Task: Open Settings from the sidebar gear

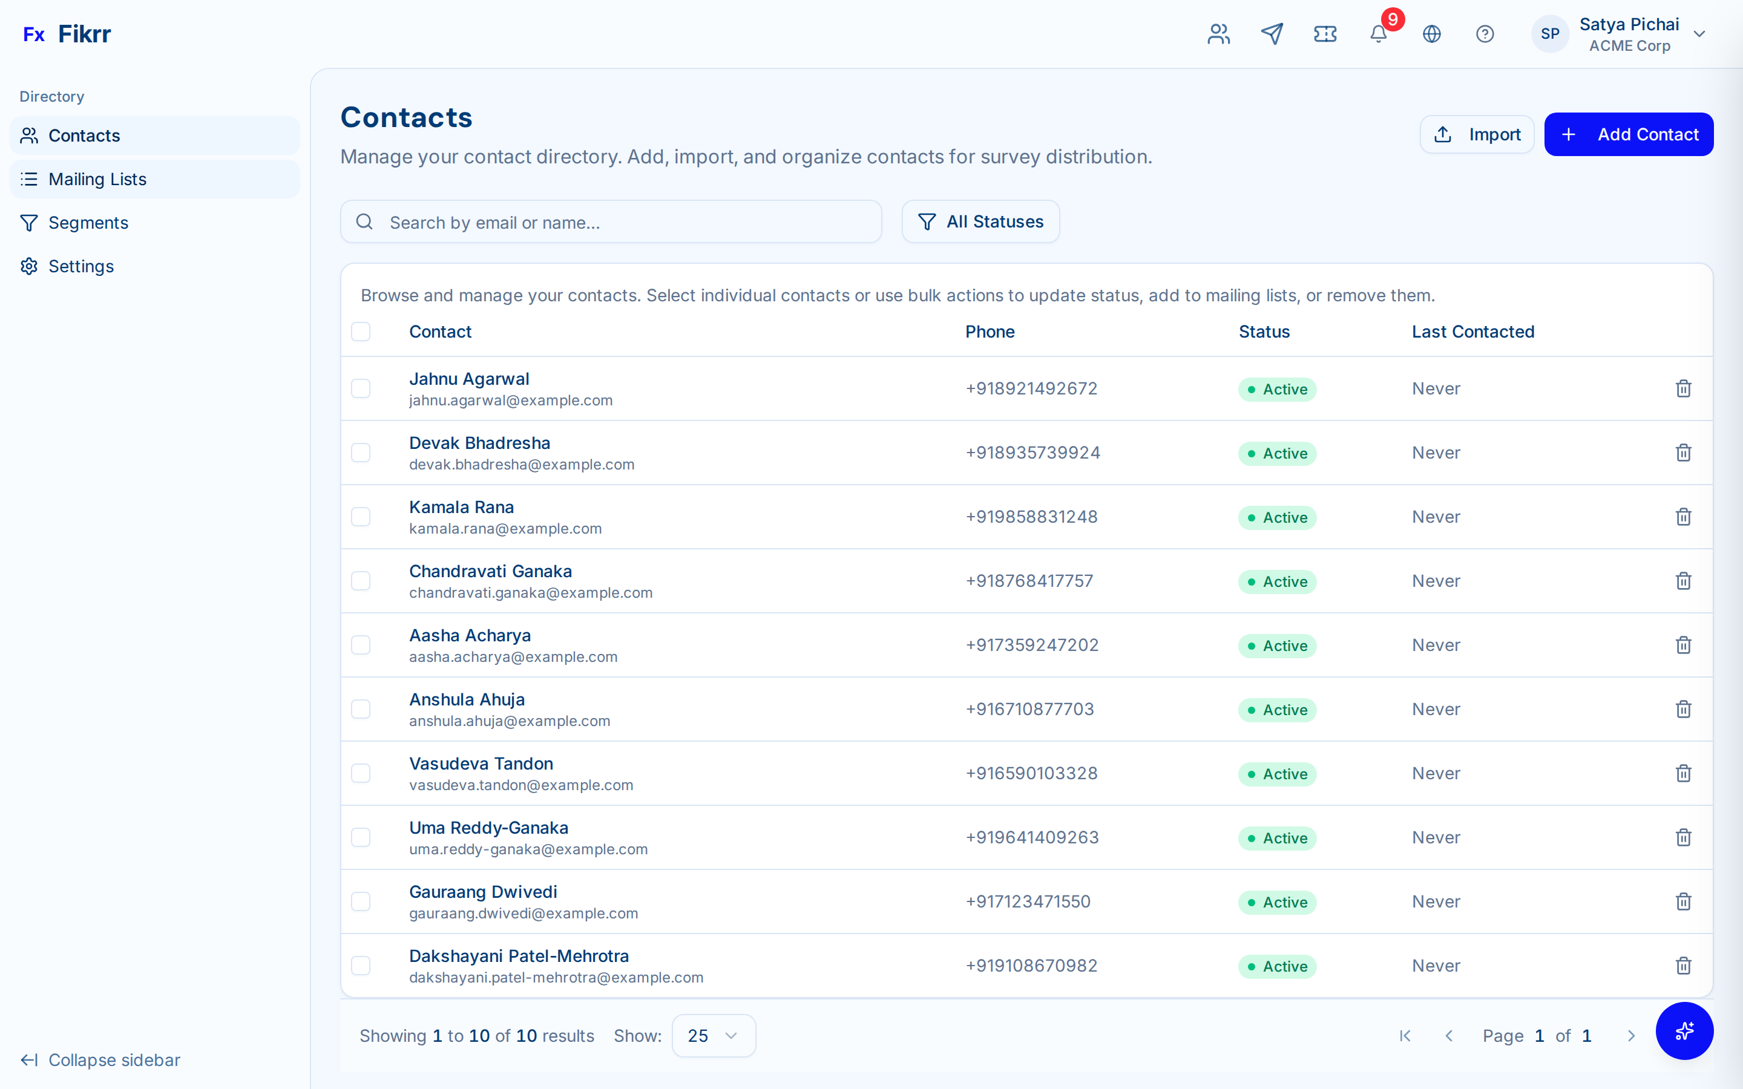Action: coord(80,266)
